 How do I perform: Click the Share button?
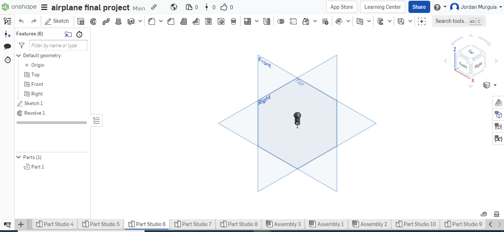coord(419,7)
